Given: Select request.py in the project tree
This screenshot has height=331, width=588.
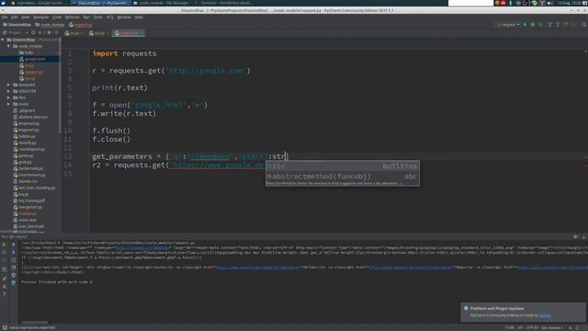Looking at the screenshot, I should (x=31, y=72).
